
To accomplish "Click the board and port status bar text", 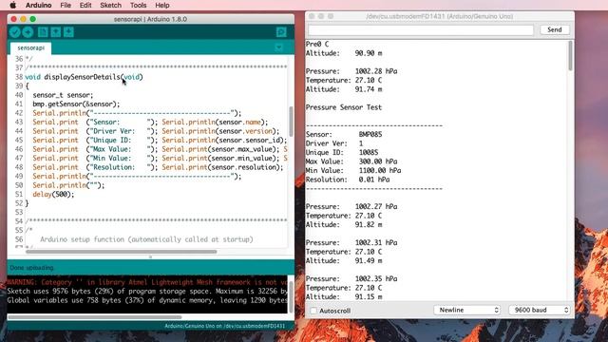I will tap(224, 326).
